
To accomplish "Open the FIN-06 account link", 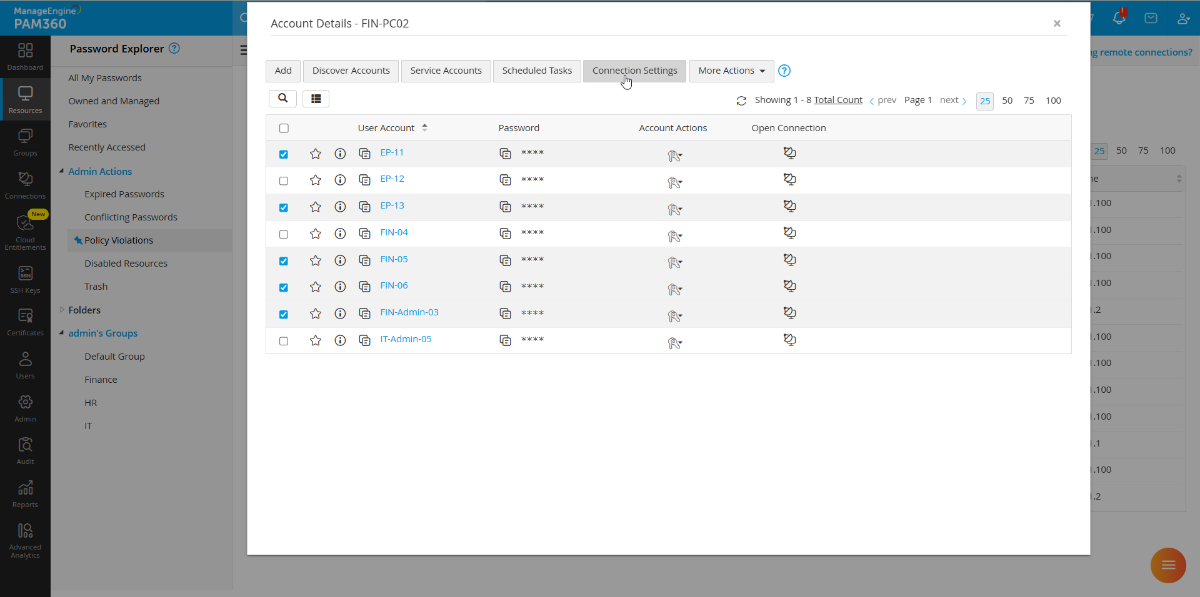I will 394,285.
